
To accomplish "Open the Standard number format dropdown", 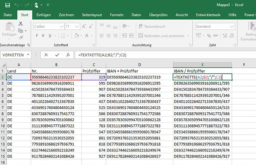I will click(232, 26).
